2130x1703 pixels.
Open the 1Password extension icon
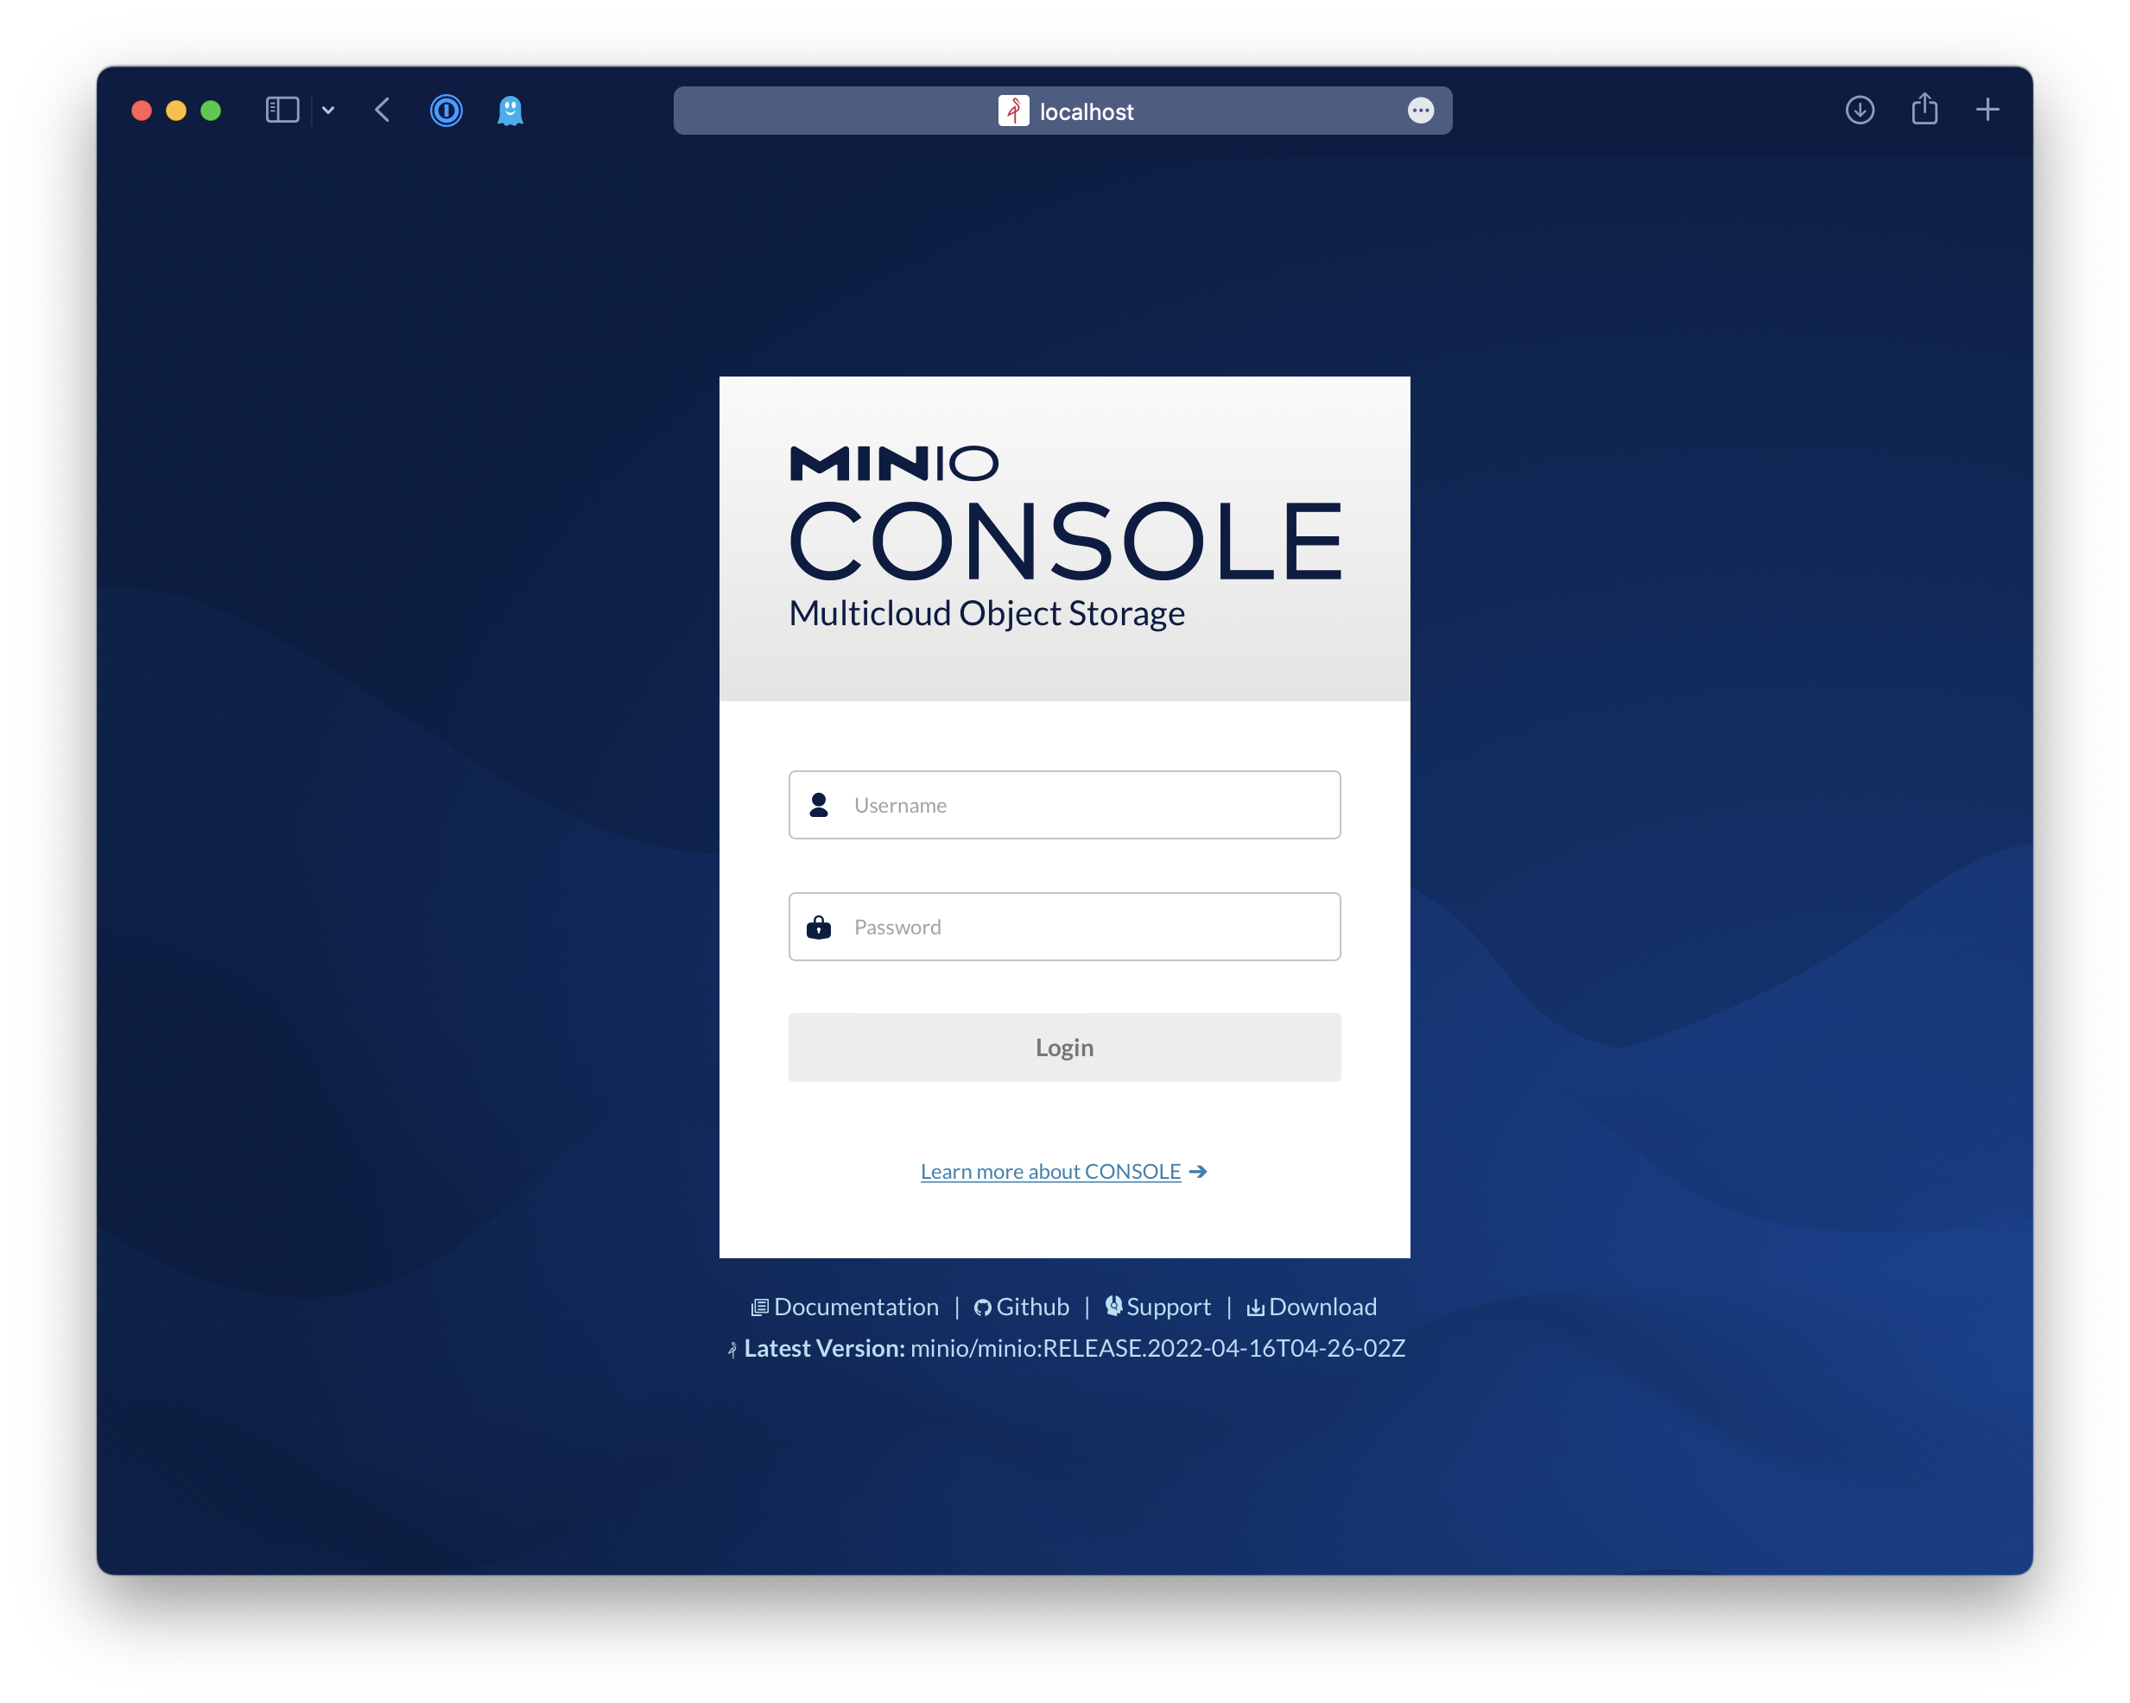[446, 110]
